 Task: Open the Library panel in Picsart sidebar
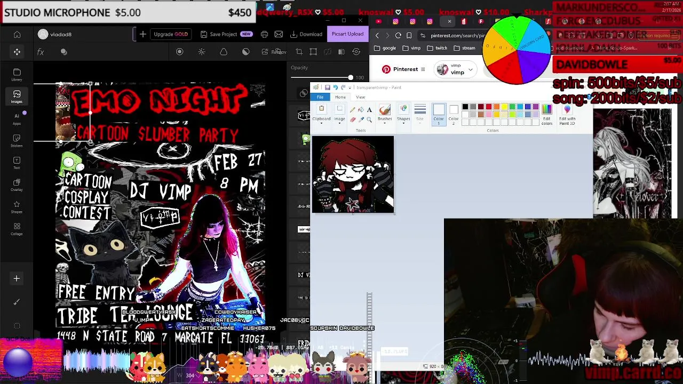click(17, 75)
